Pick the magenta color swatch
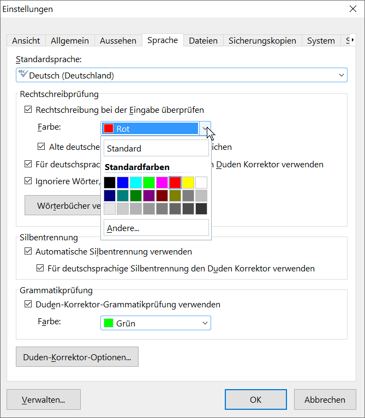Image resolution: width=365 pixels, height=418 pixels. pyautogui.click(x=162, y=183)
